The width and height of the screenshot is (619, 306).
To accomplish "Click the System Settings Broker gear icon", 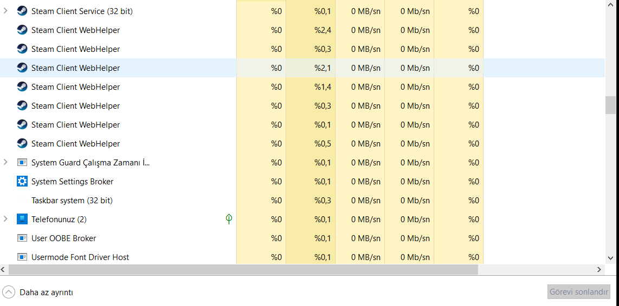I will (22, 181).
